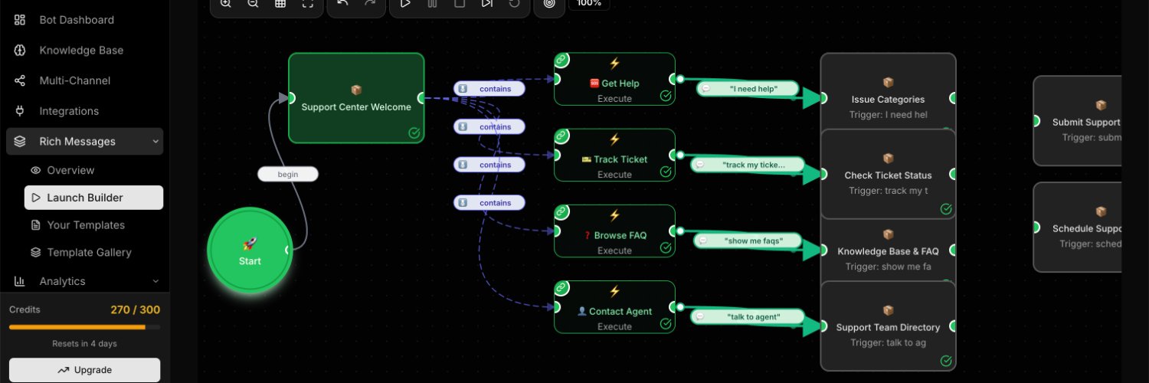
Task: Open the 100% zoom level control
Action: [589, 4]
